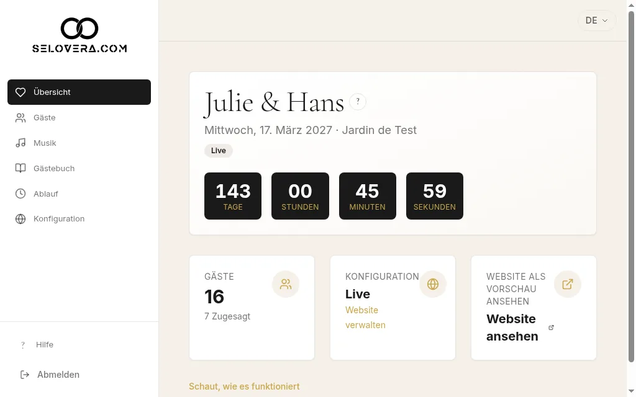Click the Julie & Hans heading
Viewport: 636px width, 397px height.
tap(274, 102)
